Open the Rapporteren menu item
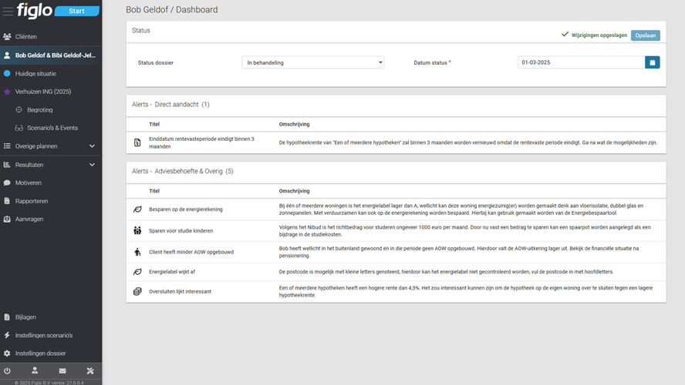Viewport: 685px width, 385px height. coord(32,201)
